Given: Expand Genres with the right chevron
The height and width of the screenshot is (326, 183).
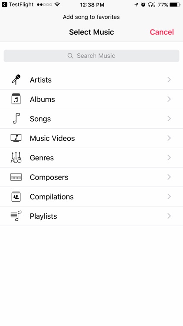Looking at the screenshot, I should [x=169, y=157].
